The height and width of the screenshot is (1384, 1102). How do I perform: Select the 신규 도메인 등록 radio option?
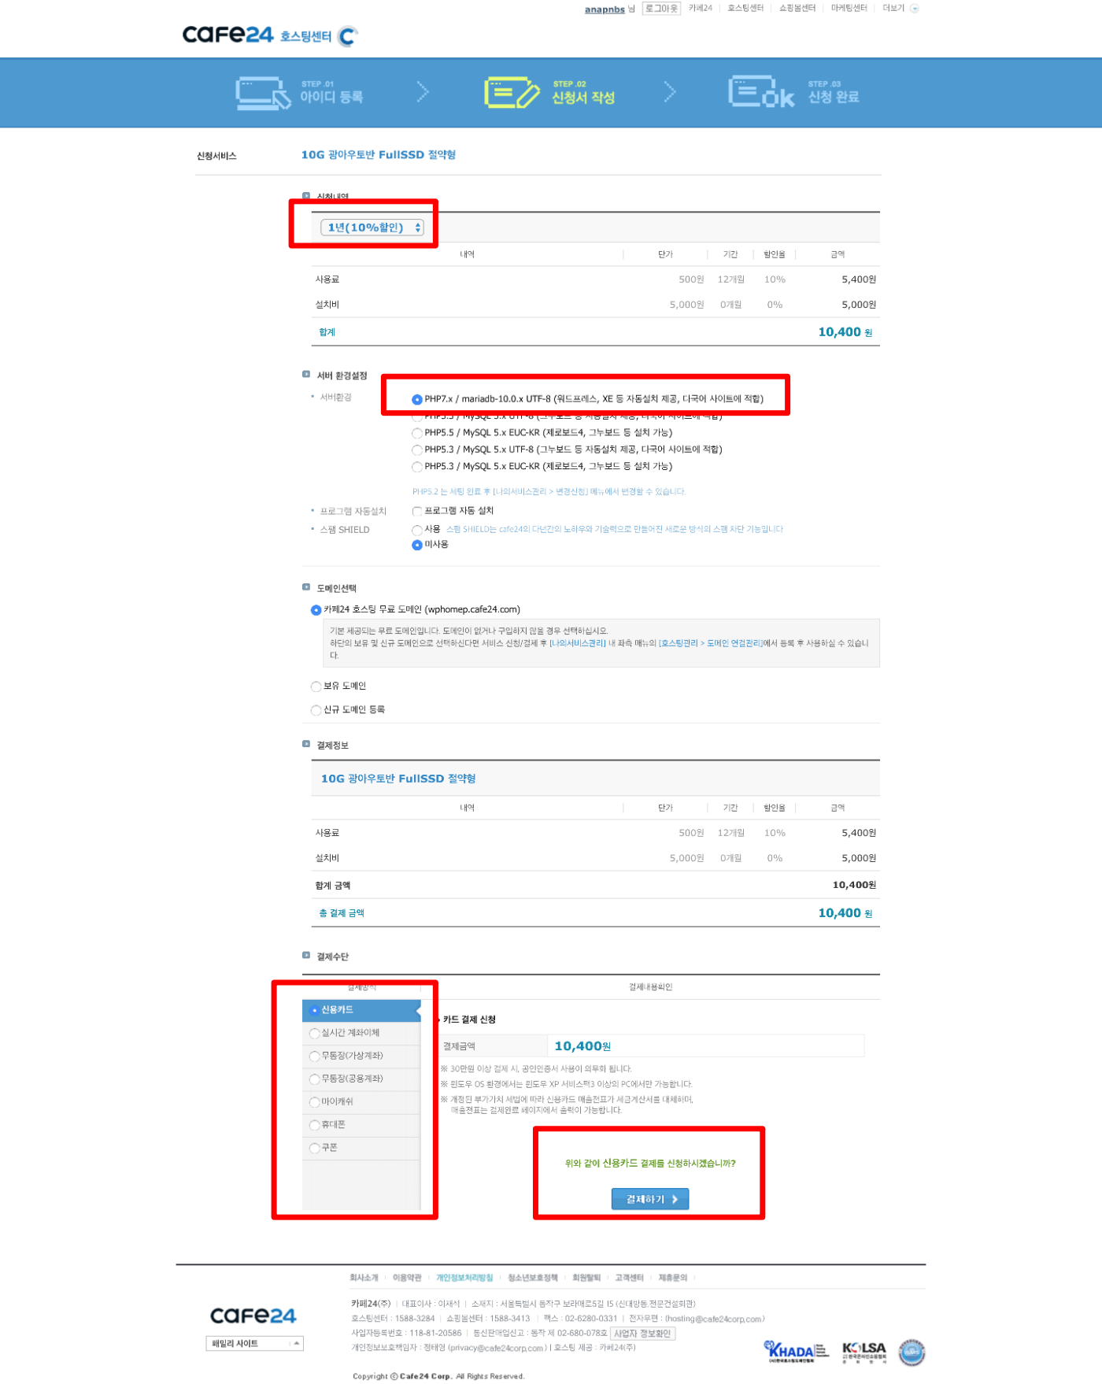click(x=316, y=710)
